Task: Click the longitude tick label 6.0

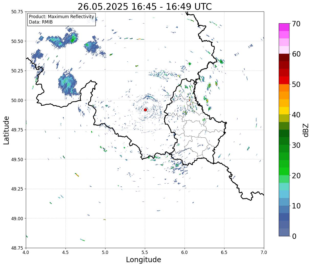Action: (185, 252)
